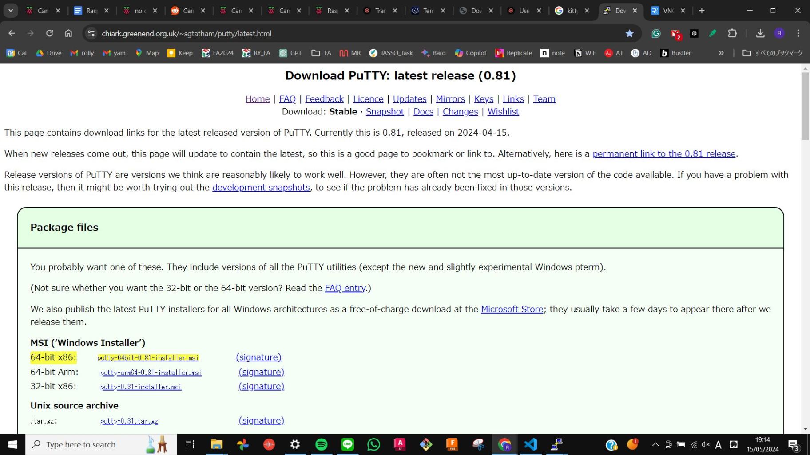Show browser downloads
Image resolution: width=810 pixels, height=455 pixels.
tap(760, 33)
